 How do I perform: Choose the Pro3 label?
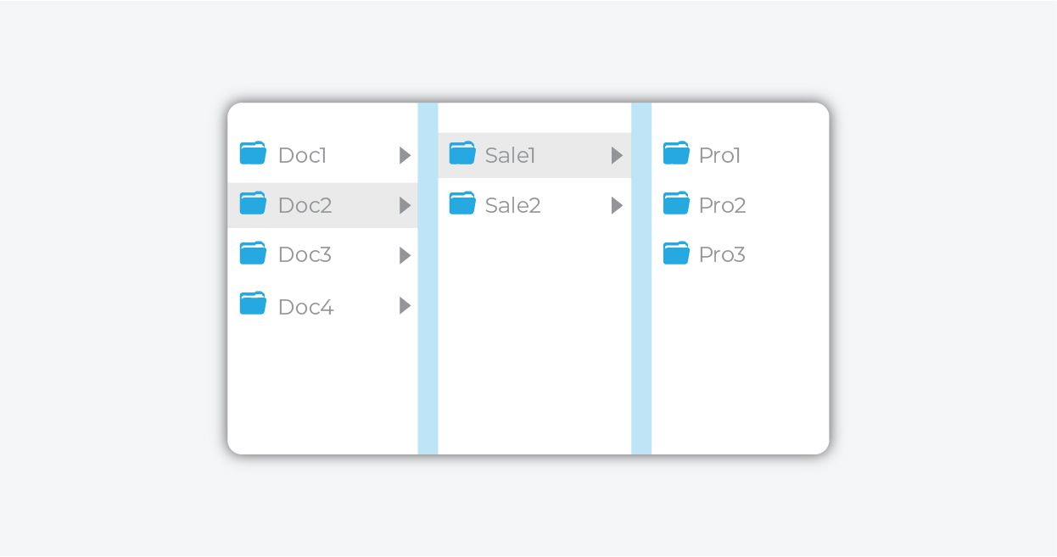tap(722, 255)
